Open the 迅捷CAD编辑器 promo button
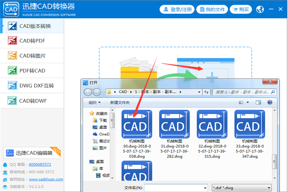The height and width of the screenshot is (192, 288). 32,153
